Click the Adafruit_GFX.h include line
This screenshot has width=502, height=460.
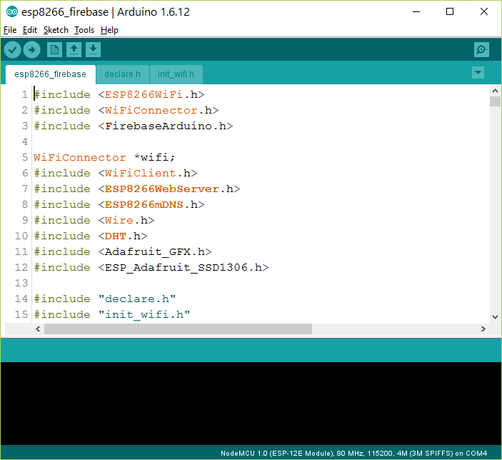[x=123, y=251]
